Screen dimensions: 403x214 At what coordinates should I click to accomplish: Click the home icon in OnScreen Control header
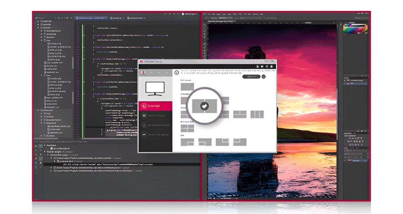257,67
